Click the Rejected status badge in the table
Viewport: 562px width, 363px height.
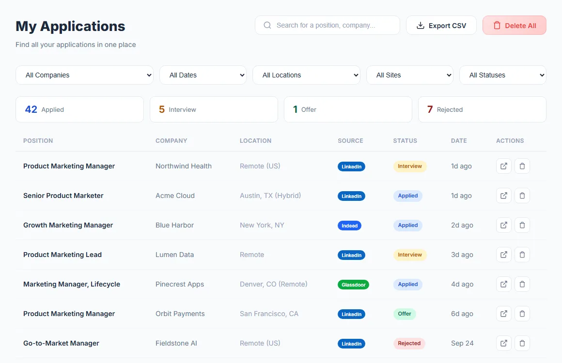click(409, 343)
